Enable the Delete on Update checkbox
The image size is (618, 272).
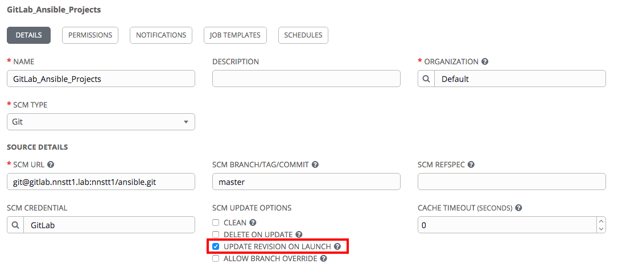pos(216,234)
